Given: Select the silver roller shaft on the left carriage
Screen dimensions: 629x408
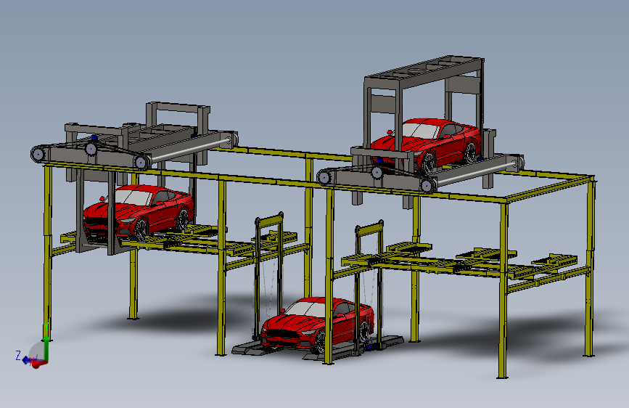Looking at the screenshot, I should (x=190, y=149).
